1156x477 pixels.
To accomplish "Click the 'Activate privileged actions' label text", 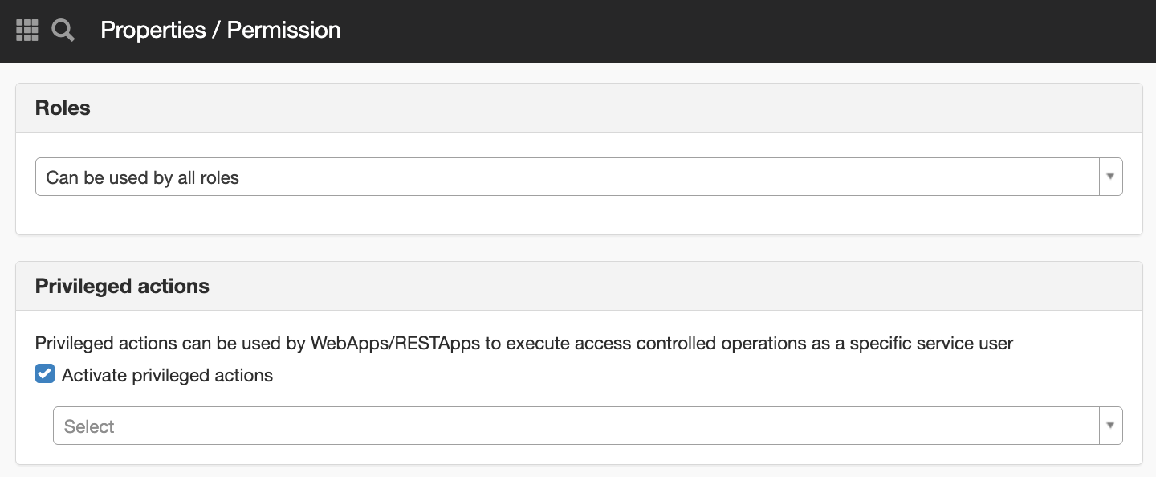I will 167,375.
